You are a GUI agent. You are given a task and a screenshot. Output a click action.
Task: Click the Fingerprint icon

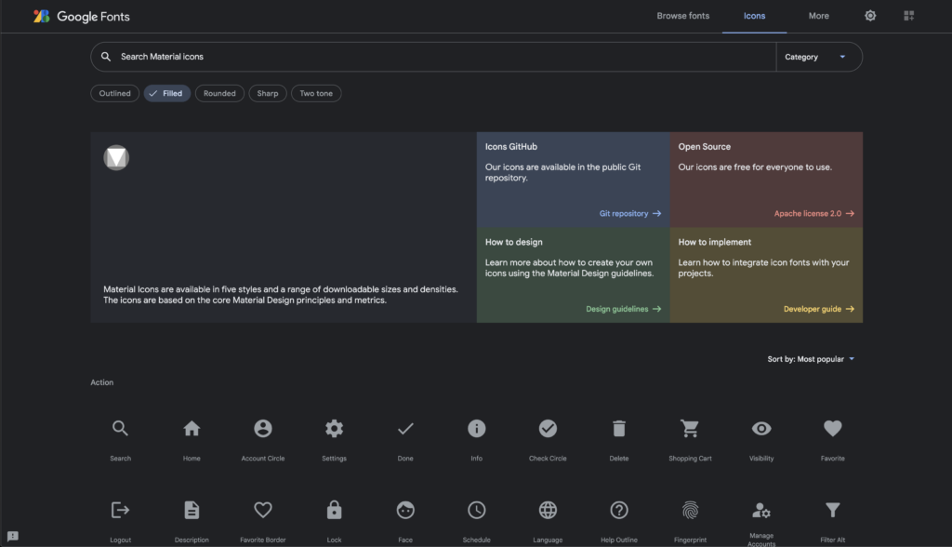[690, 510]
